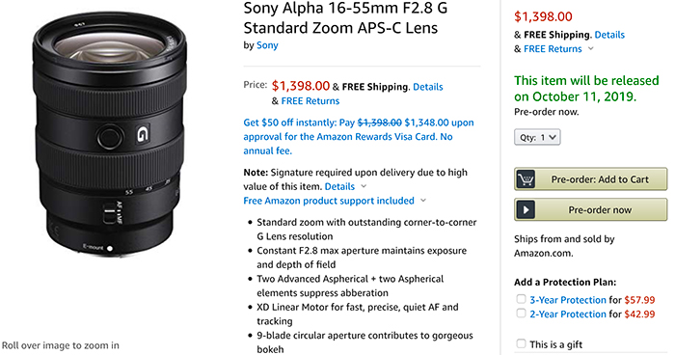Image resolution: width=675 pixels, height=355 pixels.
Task: Open Free Amazon product support included link
Action: pyautogui.click(x=329, y=201)
